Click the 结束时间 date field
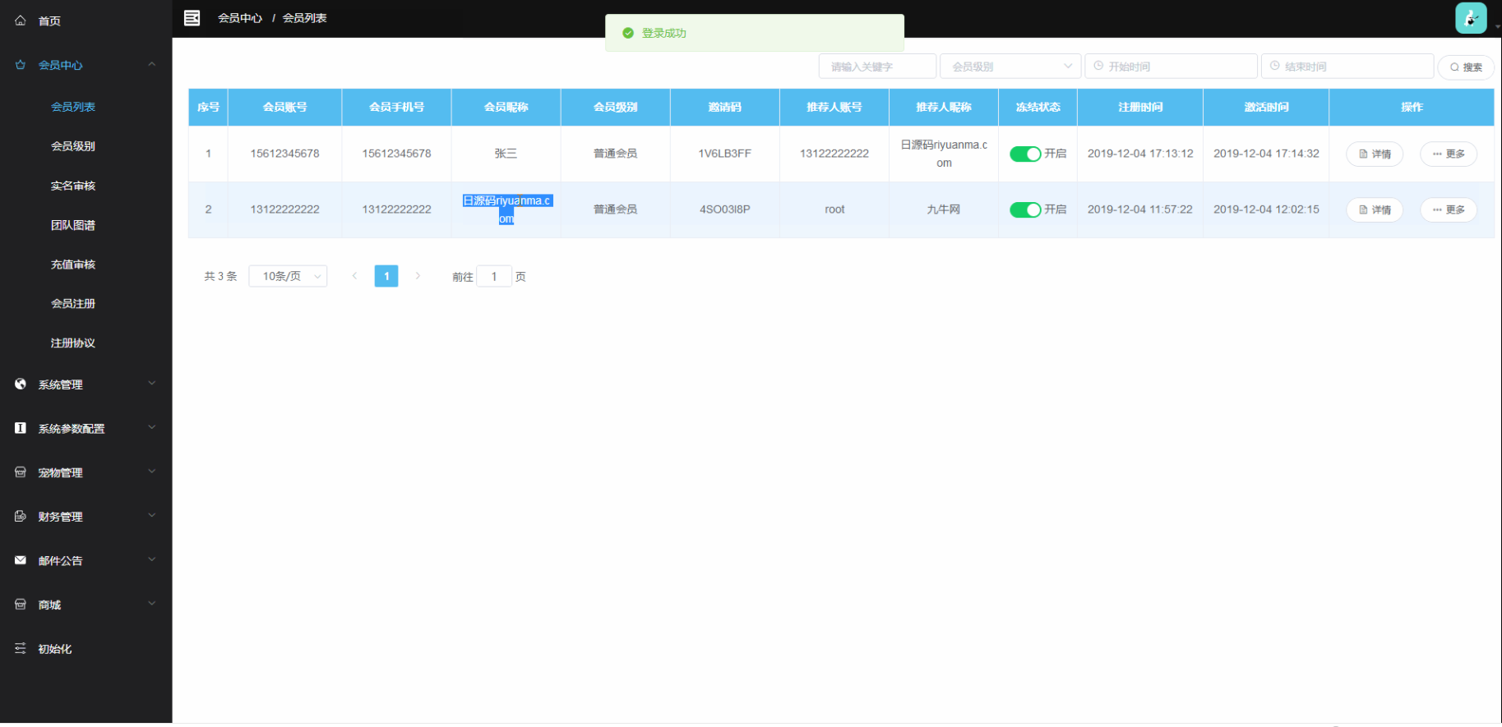 (1347, 66)
